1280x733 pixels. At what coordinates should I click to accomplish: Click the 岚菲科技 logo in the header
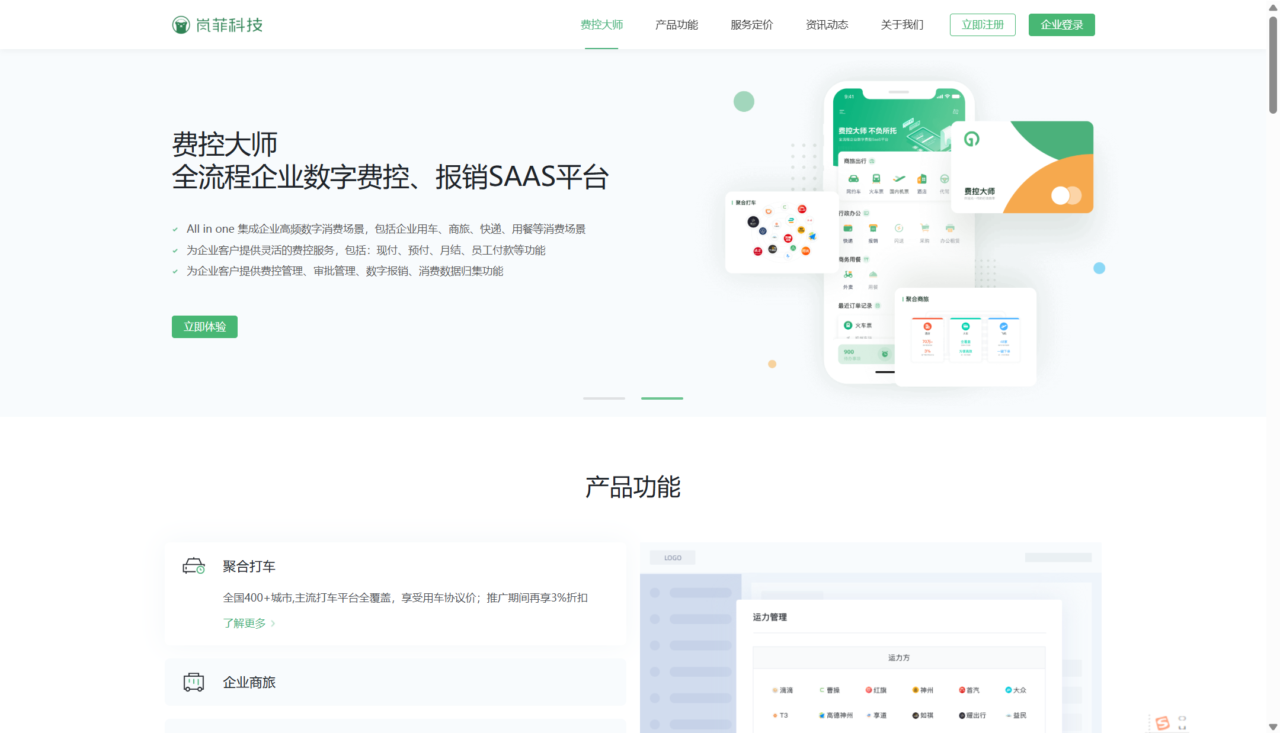pos(216,25)
